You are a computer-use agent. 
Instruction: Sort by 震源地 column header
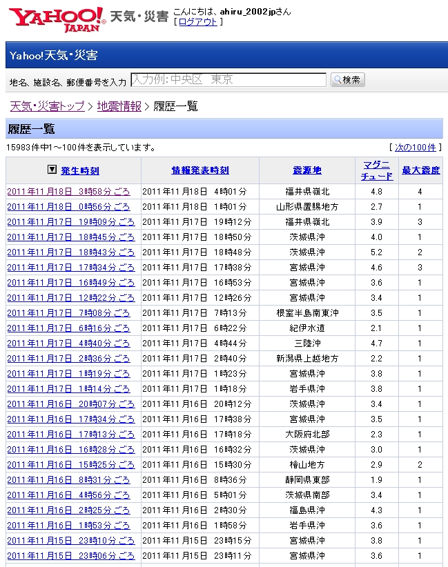(x=307, y=170)
